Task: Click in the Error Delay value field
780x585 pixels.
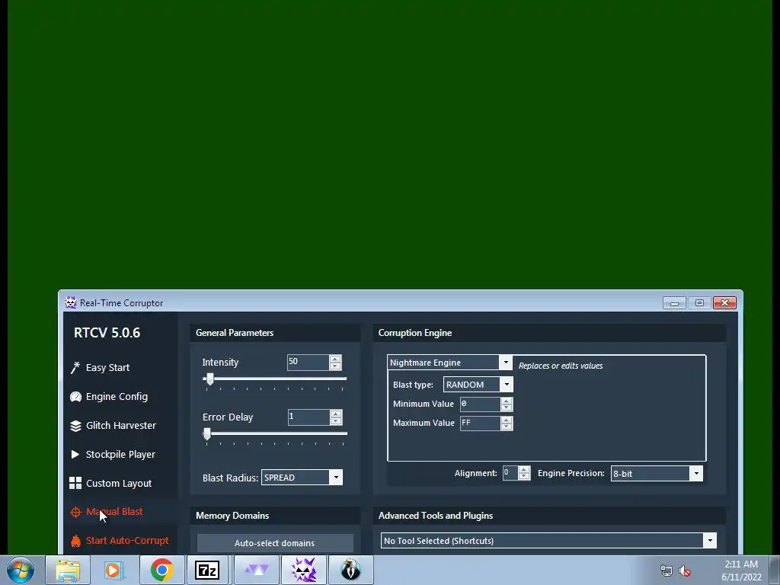Action: coord(309,417)
